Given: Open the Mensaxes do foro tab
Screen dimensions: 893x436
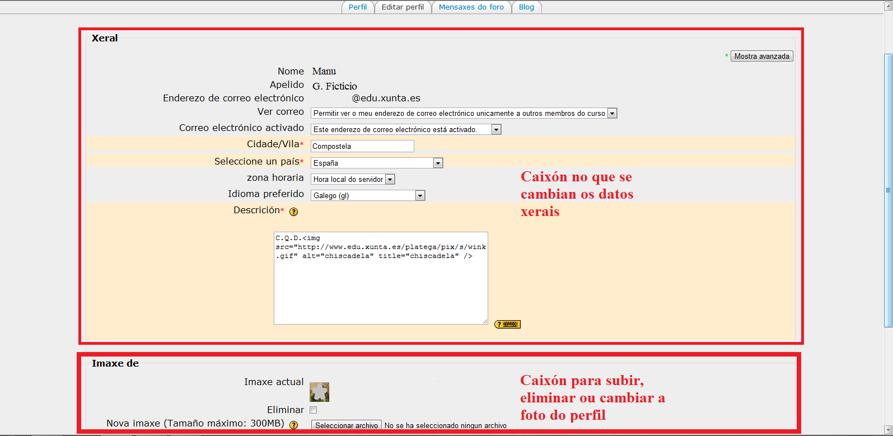Looking at the screenshot, I should 471,7.
